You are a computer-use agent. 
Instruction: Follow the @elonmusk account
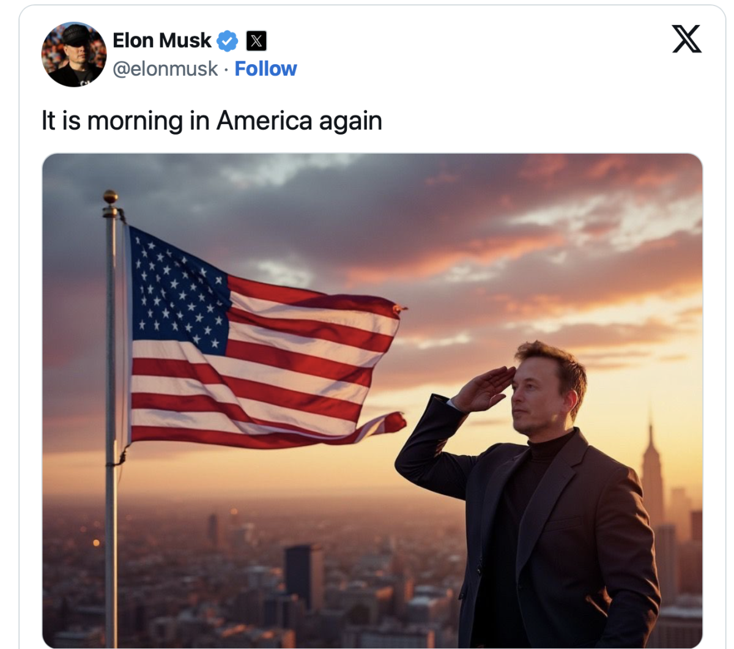click(265, 69)
